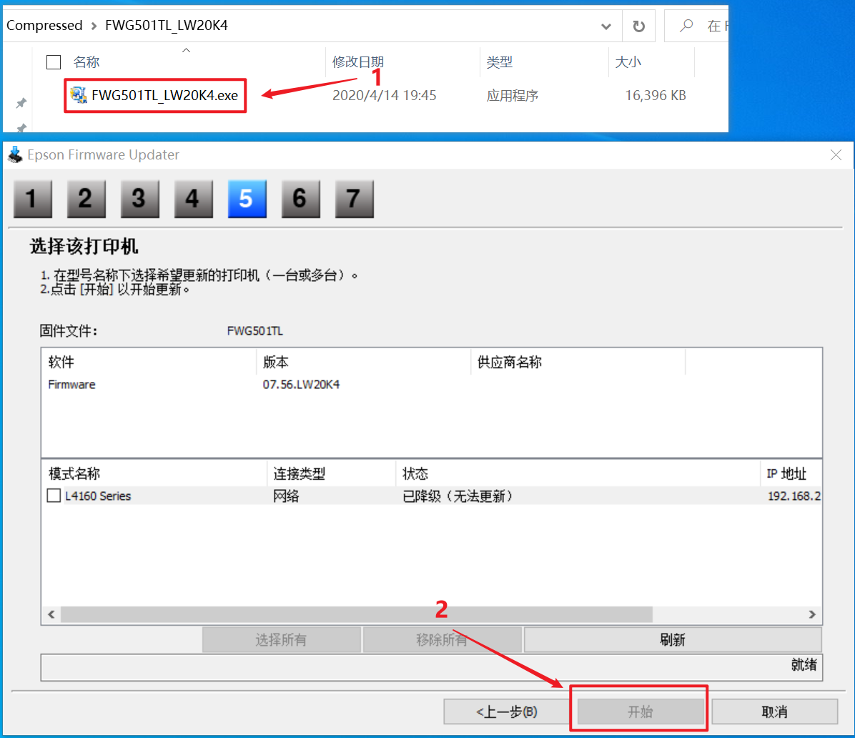Click the 就绪 status text
The height and width of the screenshot is (738, 855).
(x=804, y=665)
